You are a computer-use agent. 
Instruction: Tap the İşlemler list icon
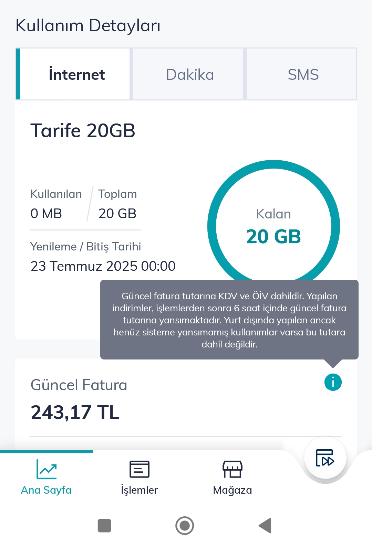click(139, 469)
